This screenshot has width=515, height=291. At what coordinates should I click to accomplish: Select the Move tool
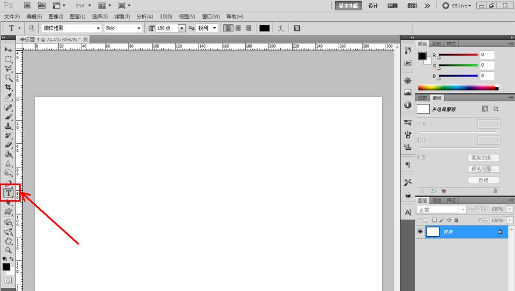coord(8,50)
